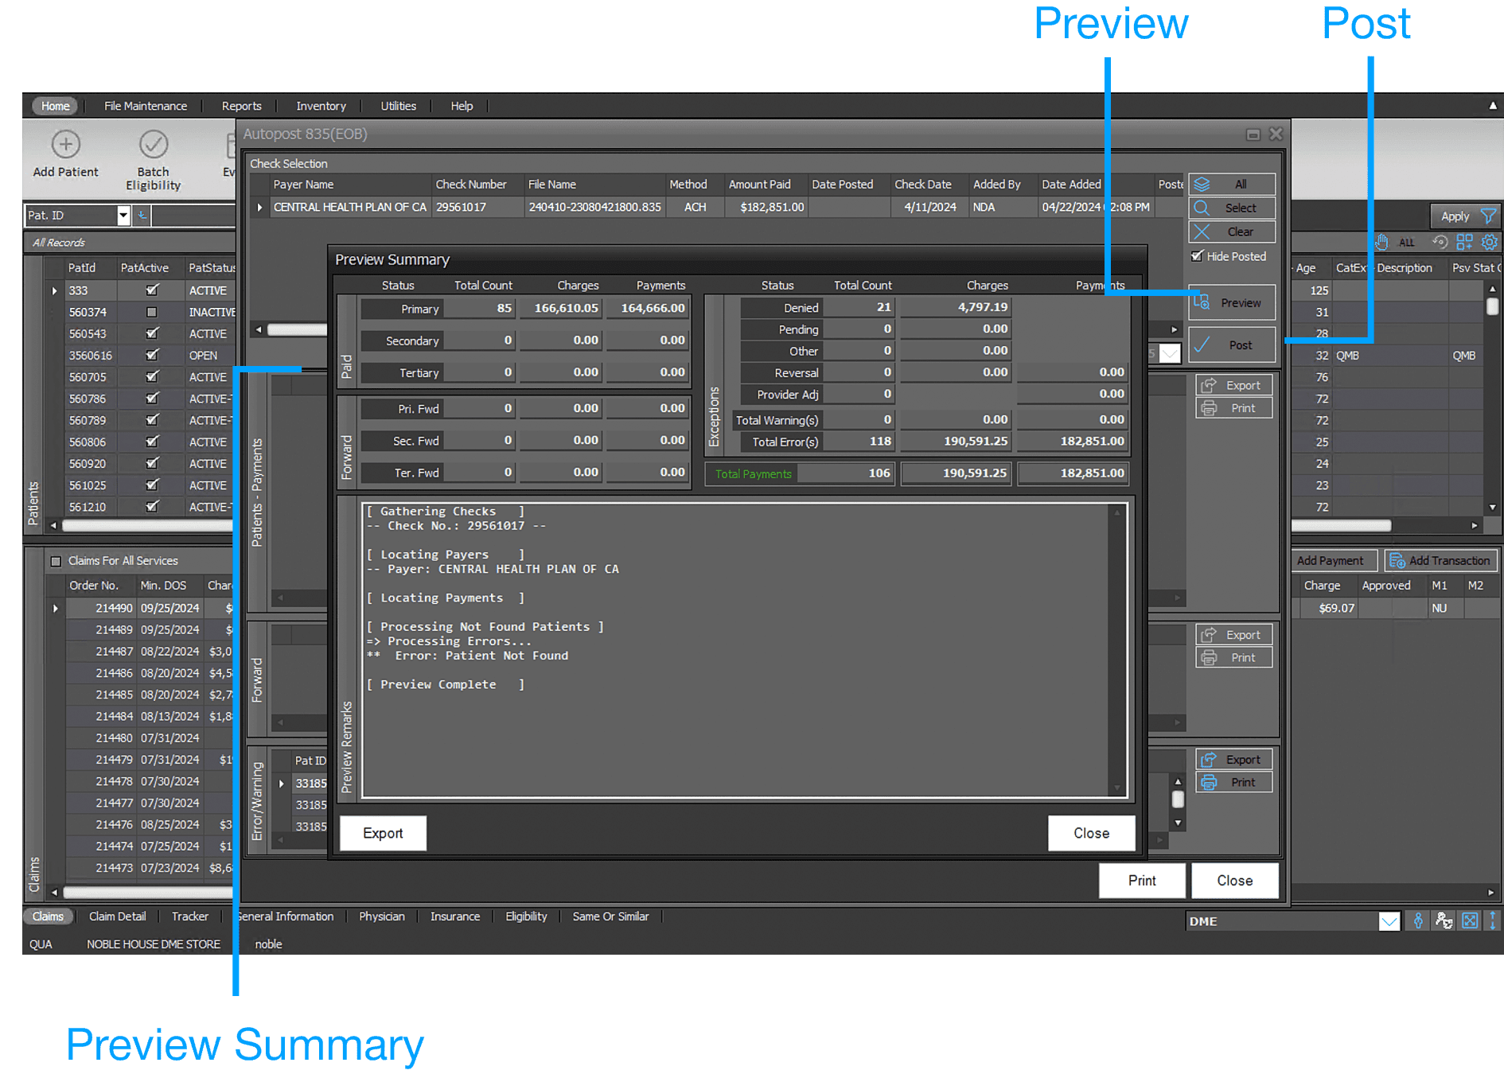Screen dimensions: 1504x1078
Task: Open the Reports menu
Action: (241, 106)
